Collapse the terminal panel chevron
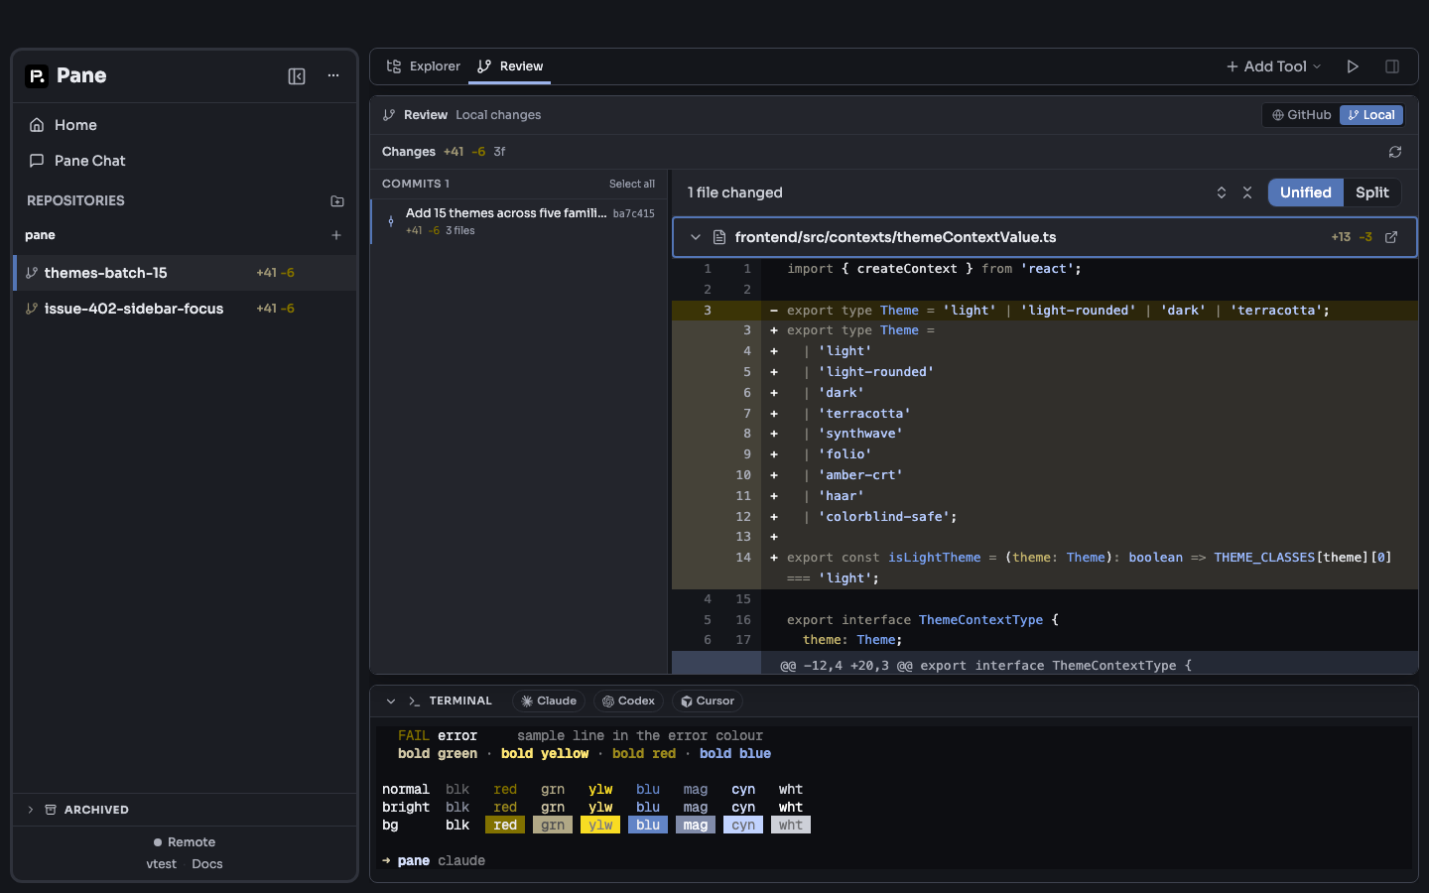Image resolution: width=1429 pixels, height=893 pixels. point(391,702)
